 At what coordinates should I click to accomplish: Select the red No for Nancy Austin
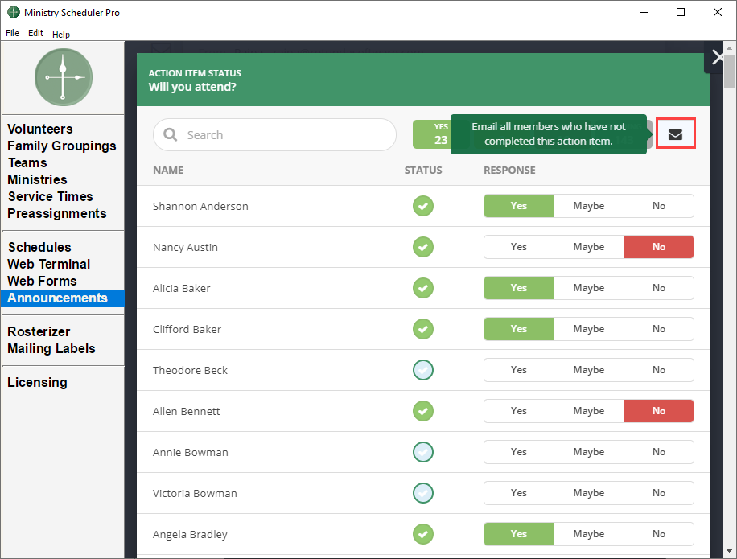pos(658,247)
